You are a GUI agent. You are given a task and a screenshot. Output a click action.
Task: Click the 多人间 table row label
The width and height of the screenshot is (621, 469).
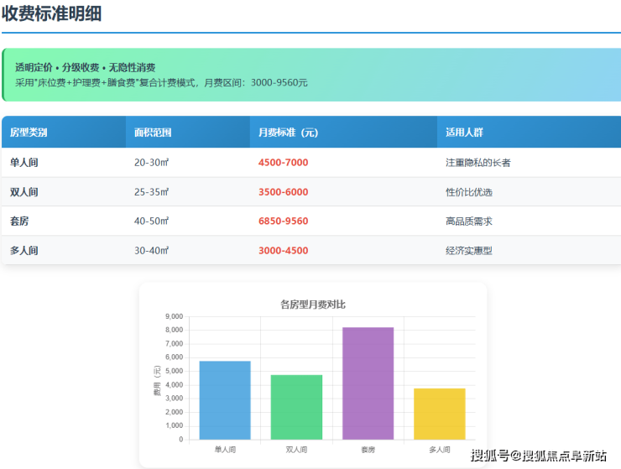(24, 251)
